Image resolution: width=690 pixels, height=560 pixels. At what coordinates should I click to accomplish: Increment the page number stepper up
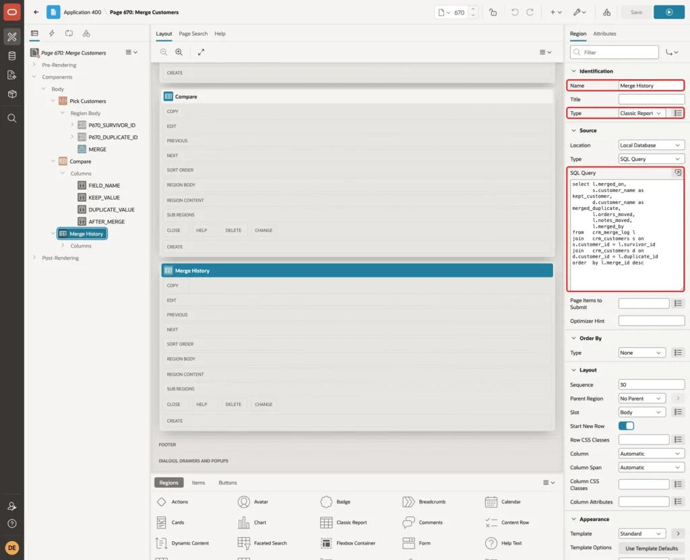[473, 9]
